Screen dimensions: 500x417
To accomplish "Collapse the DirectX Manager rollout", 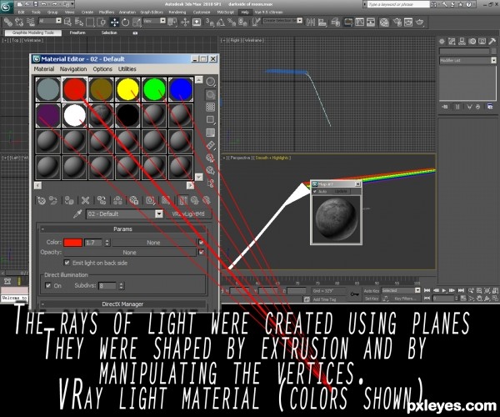I will click(122, 304).
